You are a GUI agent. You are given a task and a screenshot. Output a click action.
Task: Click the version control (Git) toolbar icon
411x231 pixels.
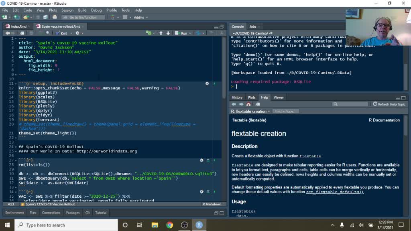(113, 17)
